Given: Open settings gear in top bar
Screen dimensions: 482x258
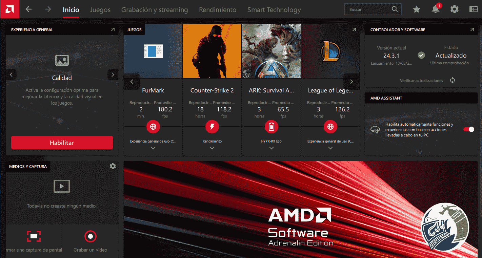Looking at the screenshot, I should (x=454, y=9).
